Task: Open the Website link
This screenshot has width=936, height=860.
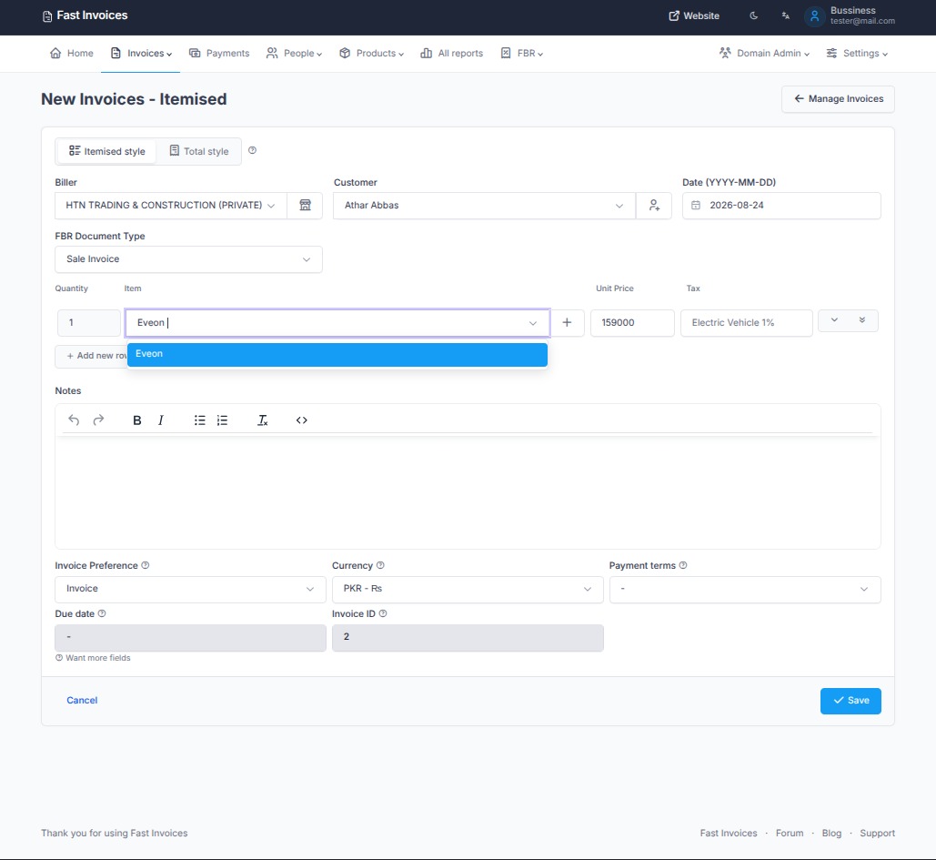Action: 694,16
